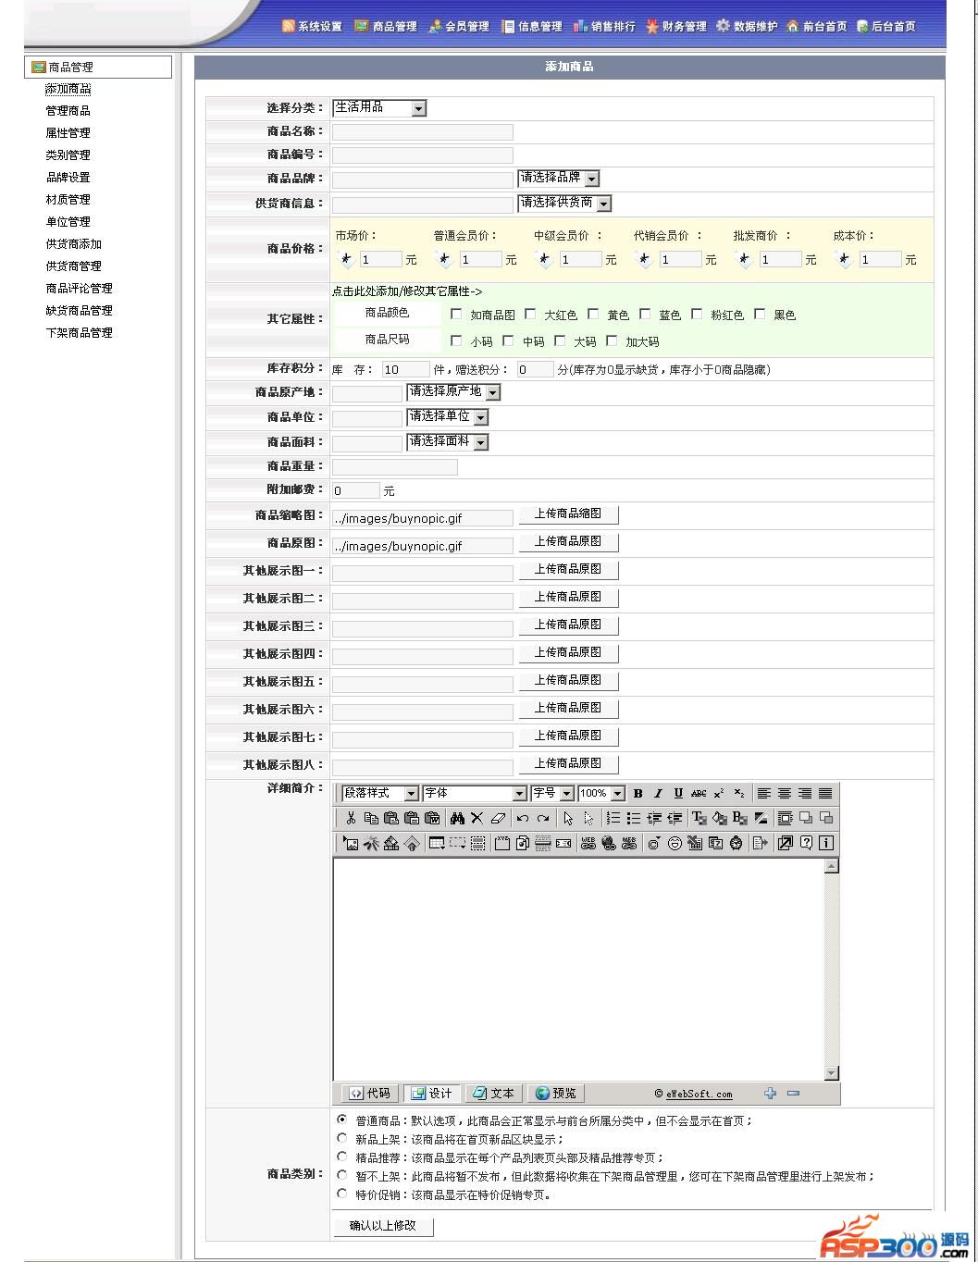Switch to the 代码 code view tab

pyautogui.click(x=370, y=1094)
